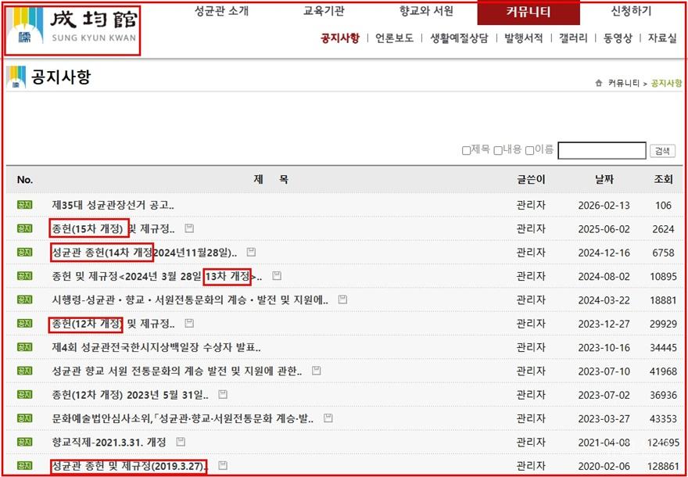The height and width of the screenshot is (477, 688).
Task: Open 교육기관 main menu
Action: (x=324, y=12)
